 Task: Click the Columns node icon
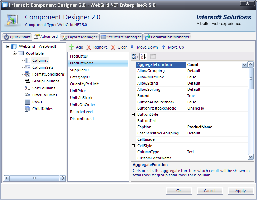pyautogui.click(x=27, y=60)
